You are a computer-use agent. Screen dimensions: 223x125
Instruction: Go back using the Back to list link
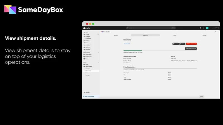[x=127, y=44]
